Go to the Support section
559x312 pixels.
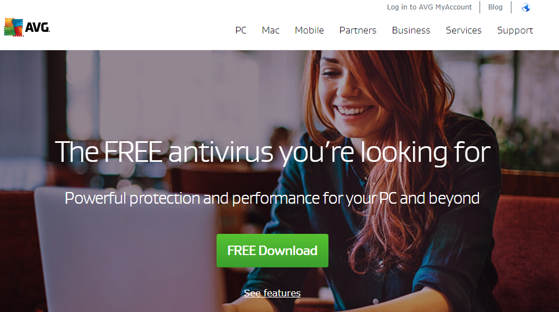tap(515, 31)
